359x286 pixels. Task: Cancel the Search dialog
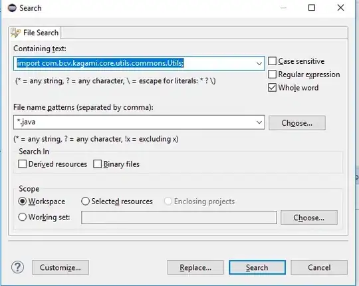[x=319, y=267]
